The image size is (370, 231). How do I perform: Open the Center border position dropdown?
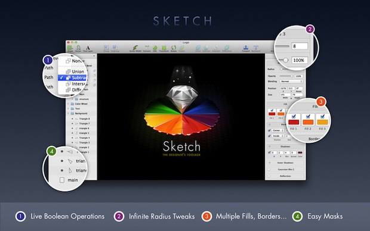277,130
